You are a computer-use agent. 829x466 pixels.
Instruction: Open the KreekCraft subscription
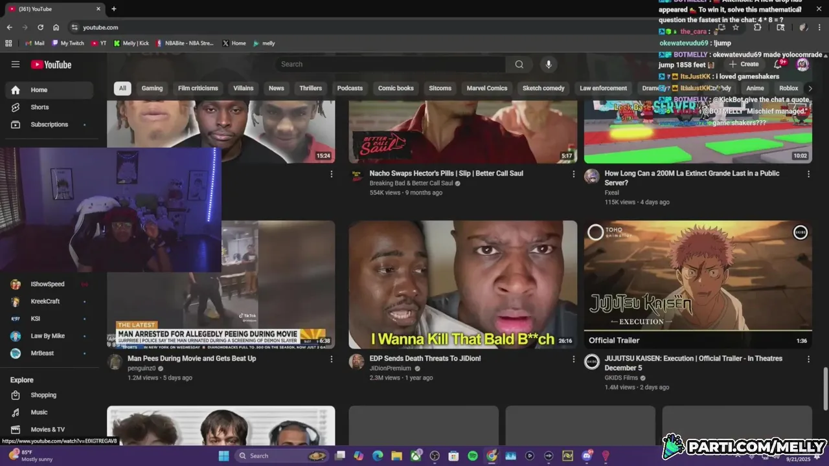49,302
